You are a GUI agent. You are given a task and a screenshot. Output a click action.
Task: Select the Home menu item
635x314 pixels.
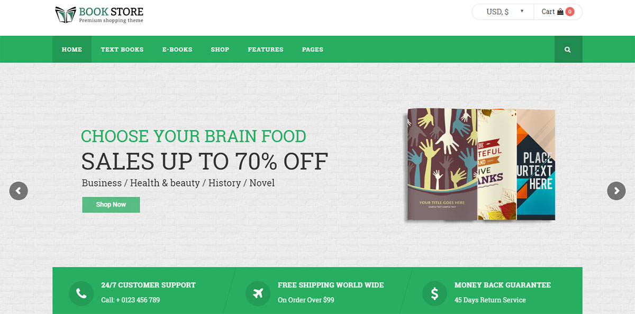tap(72, 49)
